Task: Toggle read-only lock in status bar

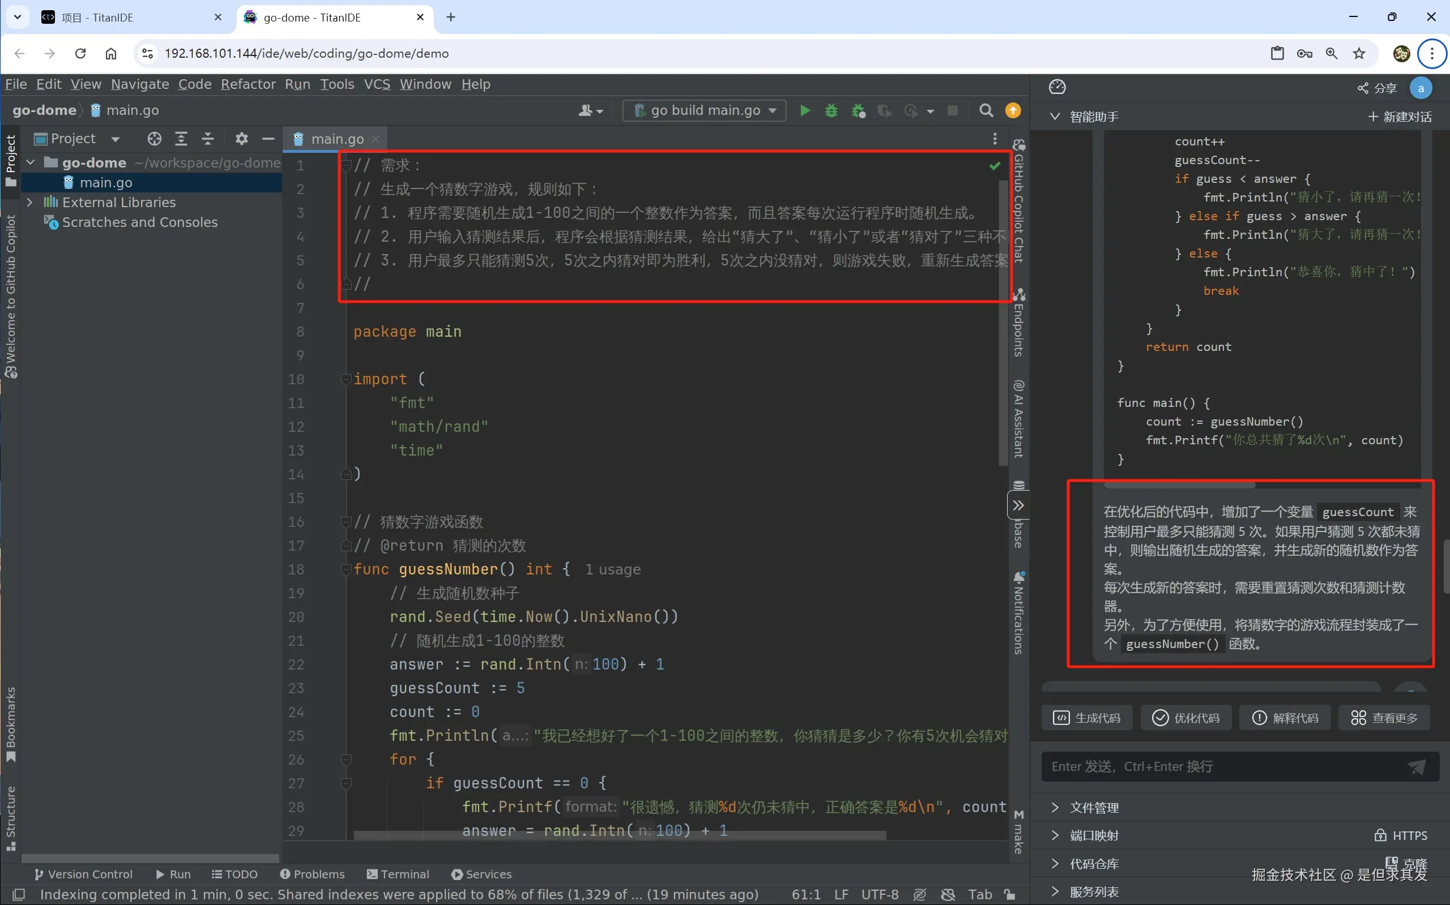Action: click(1010, 895)
